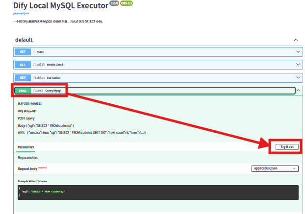
Task: Expand the GET /tables endpoint chevron
Action: point(298,78)
